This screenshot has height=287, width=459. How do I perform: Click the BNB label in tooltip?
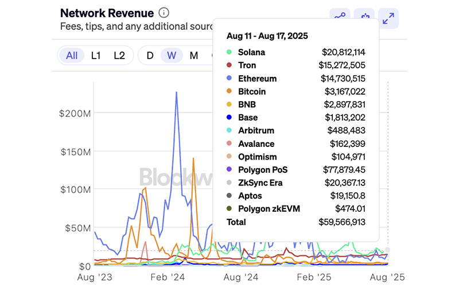tap(247, 104)
